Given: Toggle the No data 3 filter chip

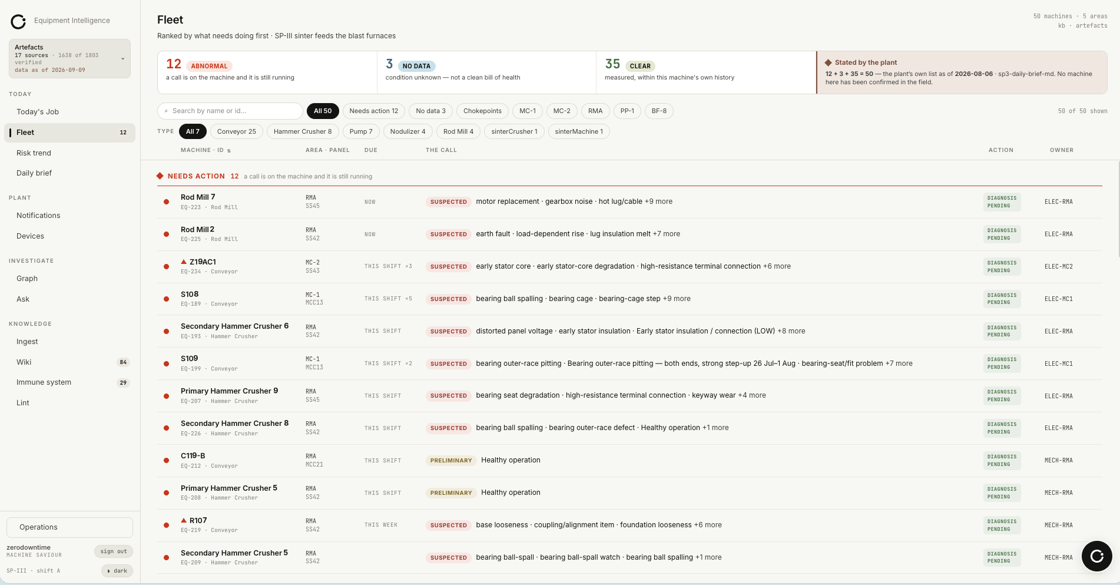Looking at the screenshot, I should [x=431, y=111].
